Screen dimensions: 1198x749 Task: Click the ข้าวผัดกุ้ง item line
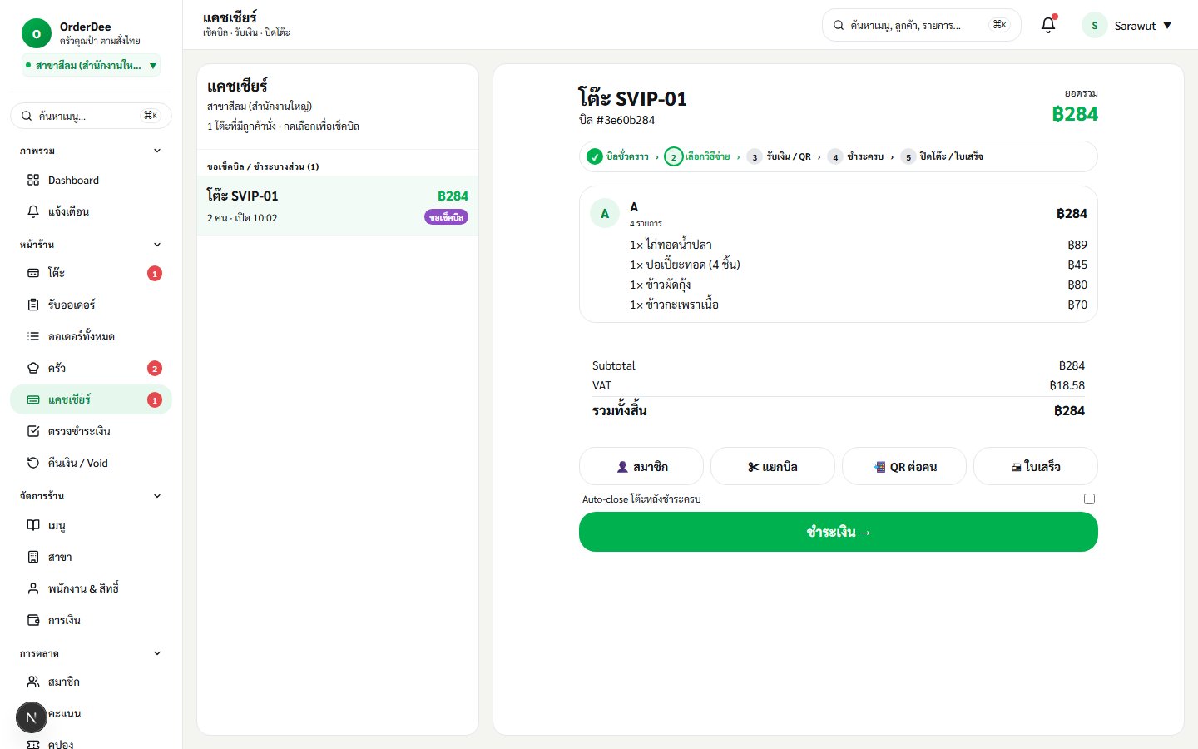tap(859, 285)
